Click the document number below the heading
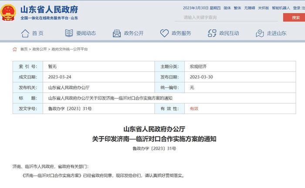This screenshot has width=305, height=188. pos(154,148)
